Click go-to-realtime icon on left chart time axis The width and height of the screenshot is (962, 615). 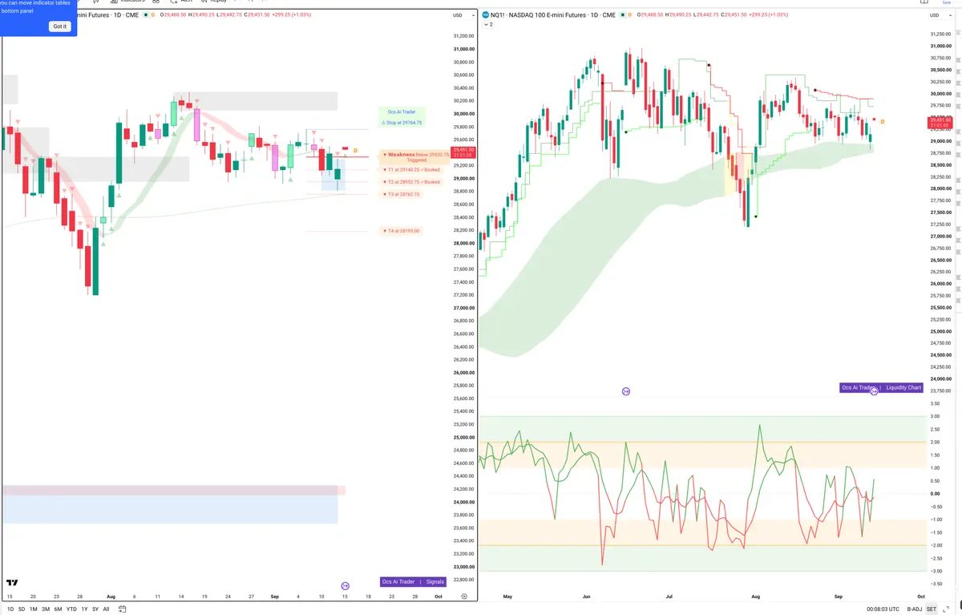pyautogui.click(x=346, y=586)
